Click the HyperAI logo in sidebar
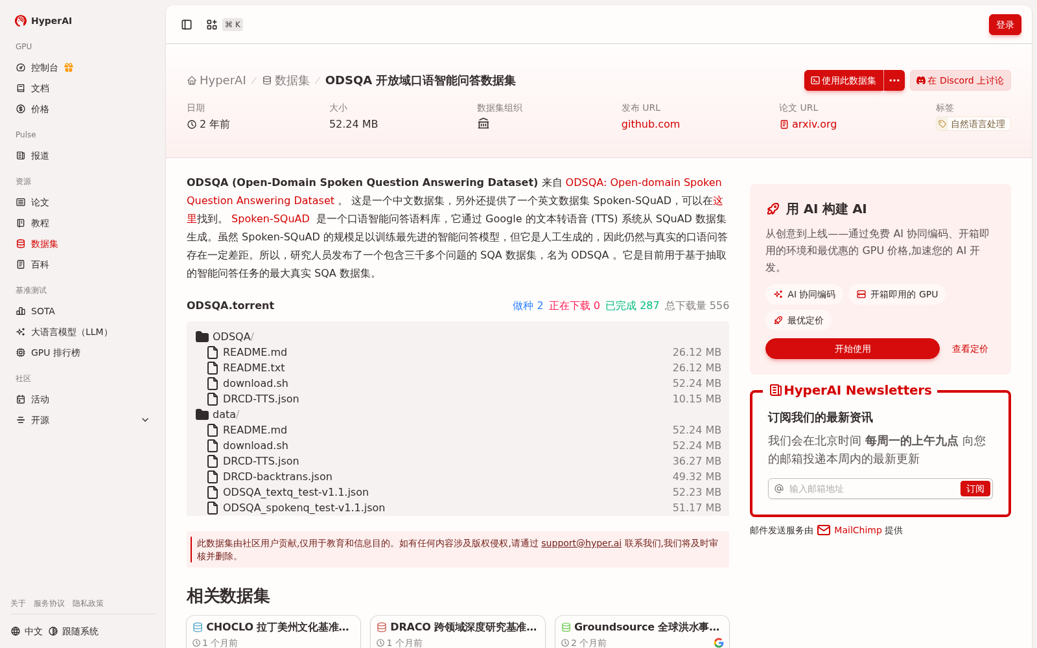1037x648 pixels. [43, 21]
